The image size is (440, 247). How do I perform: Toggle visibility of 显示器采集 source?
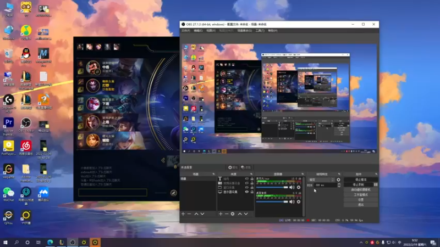pos(246,192)
